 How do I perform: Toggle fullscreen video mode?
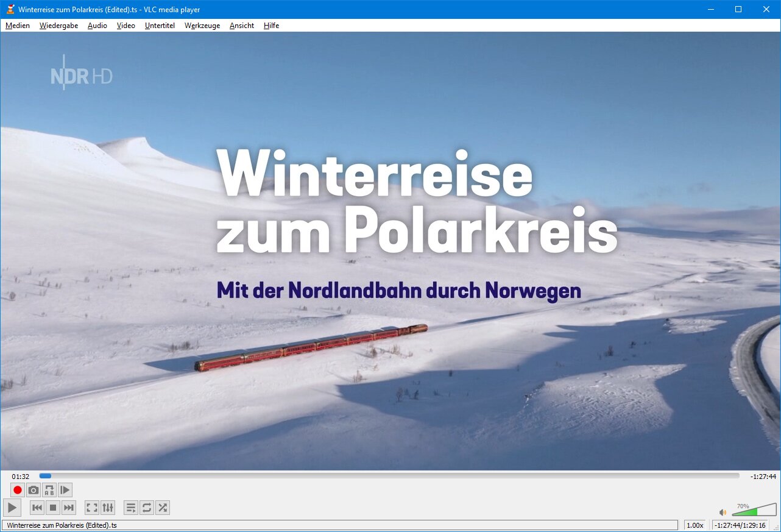pyautogui.click(x=92, y=508)
